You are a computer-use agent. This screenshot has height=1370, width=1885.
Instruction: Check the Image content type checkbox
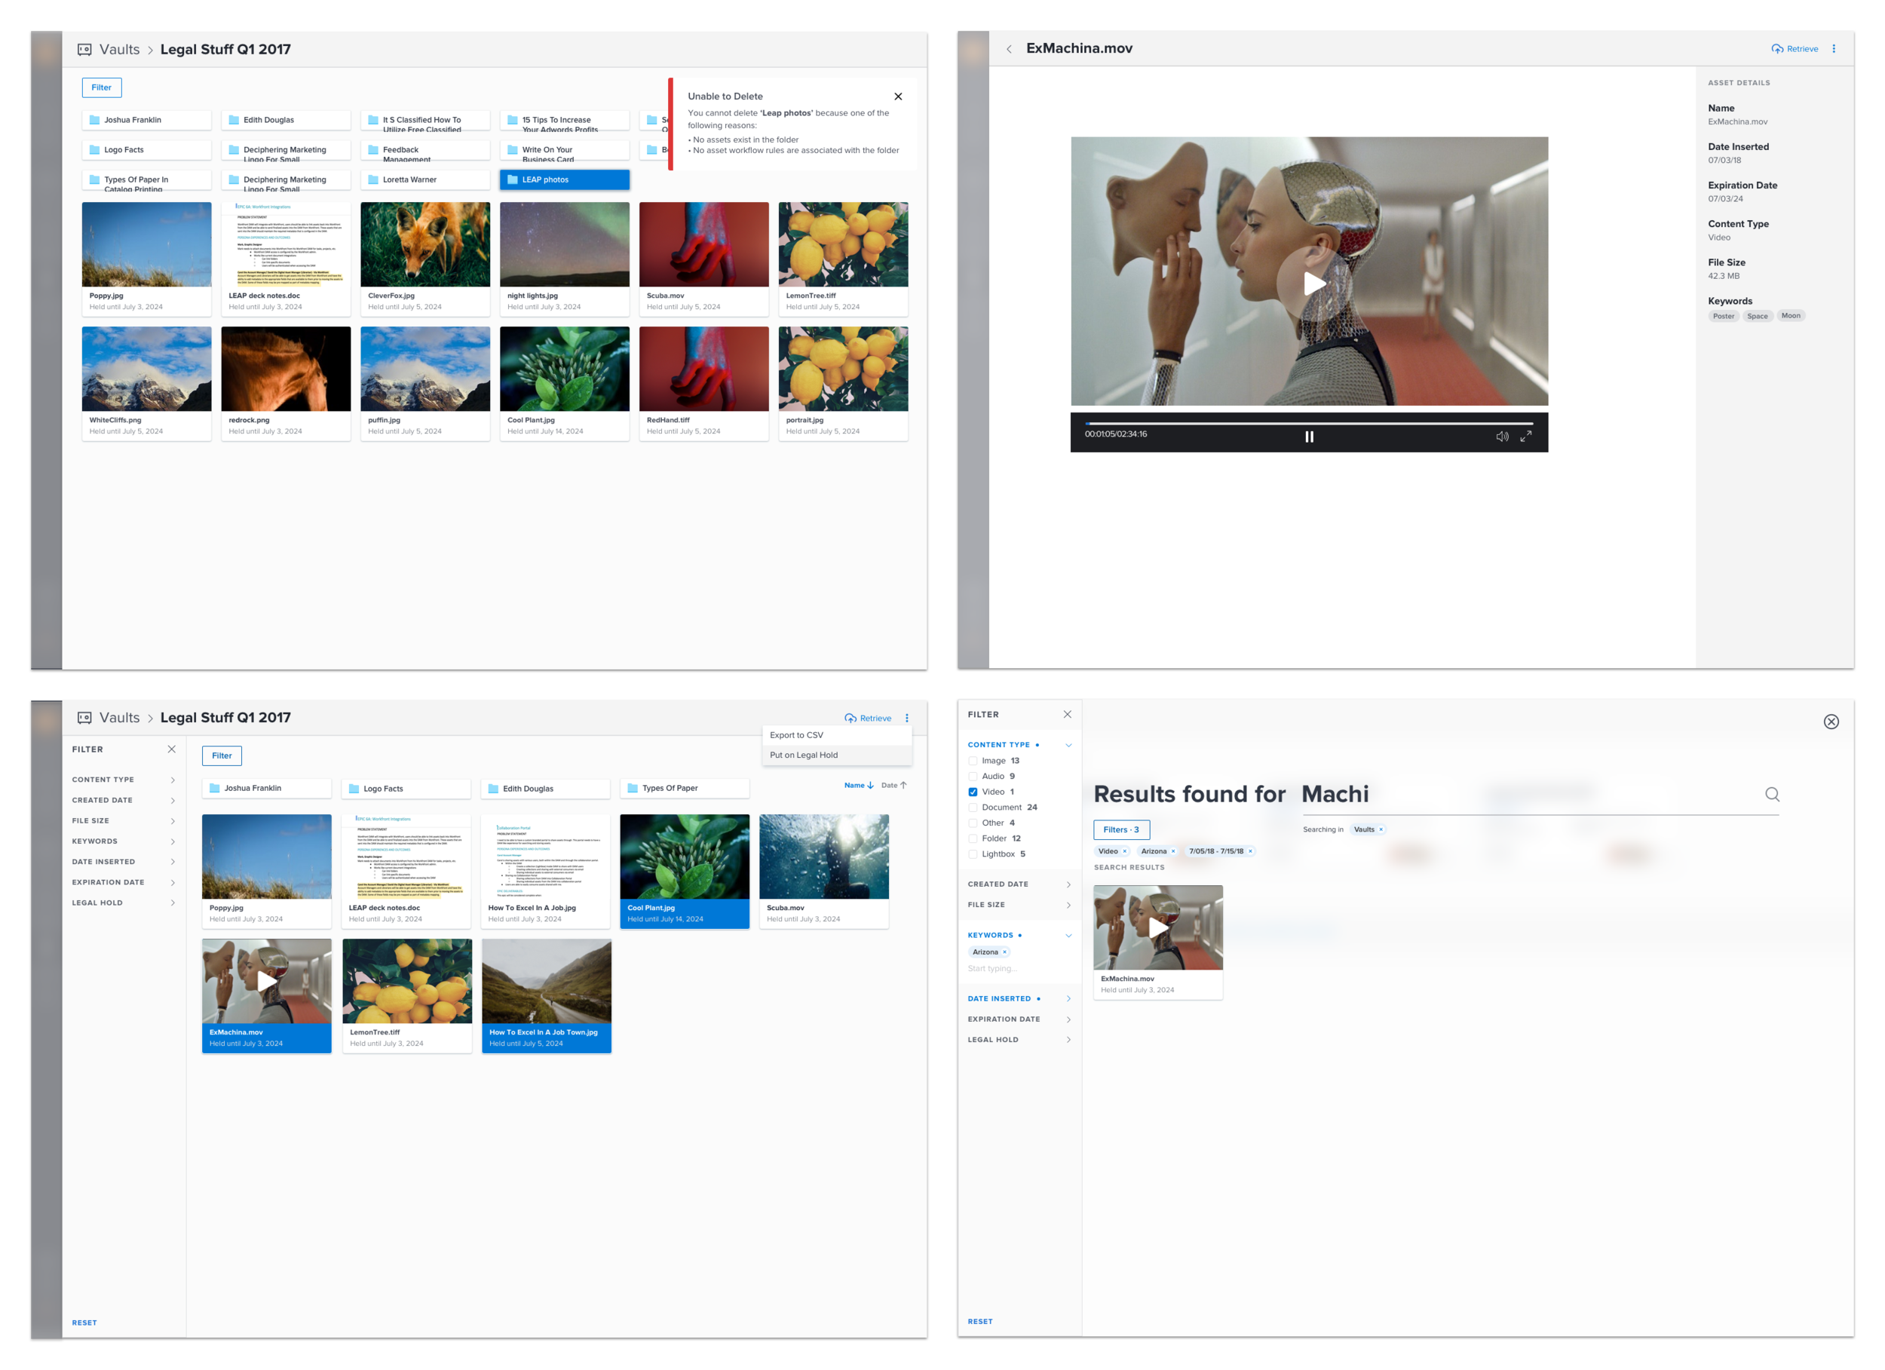pos(973,761)
